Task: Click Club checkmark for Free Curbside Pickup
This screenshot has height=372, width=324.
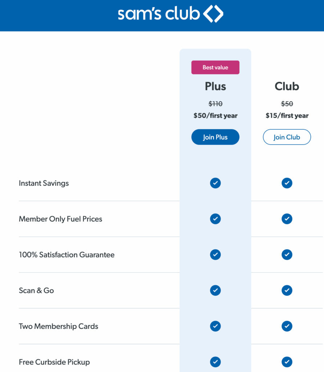Action: tap(287, 362)
